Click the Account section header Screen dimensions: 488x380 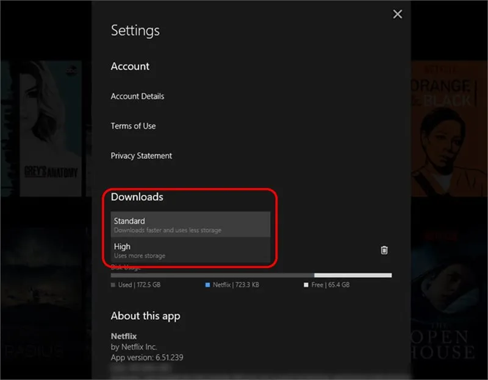pyautogui.click(x=130, y=66)
